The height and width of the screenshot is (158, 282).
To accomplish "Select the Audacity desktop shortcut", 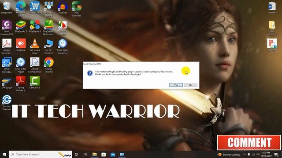I will (x=63, y=8).
